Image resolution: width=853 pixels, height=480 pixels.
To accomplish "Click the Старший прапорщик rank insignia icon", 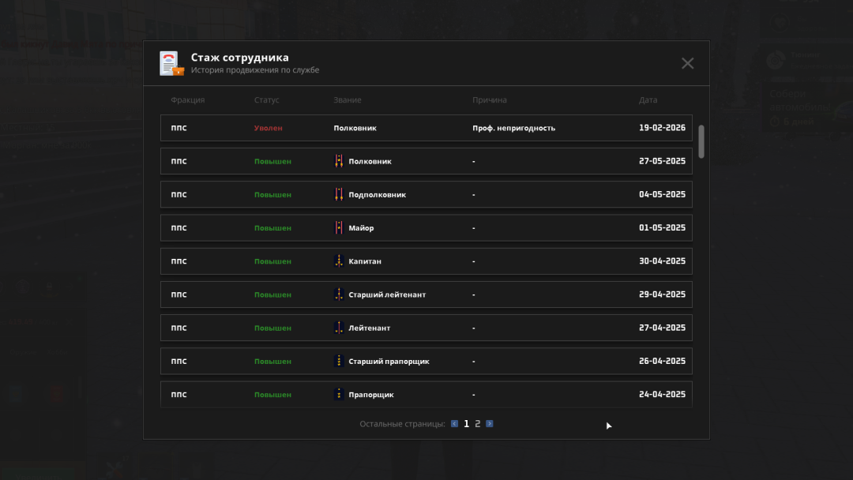I will click(339, 361).
